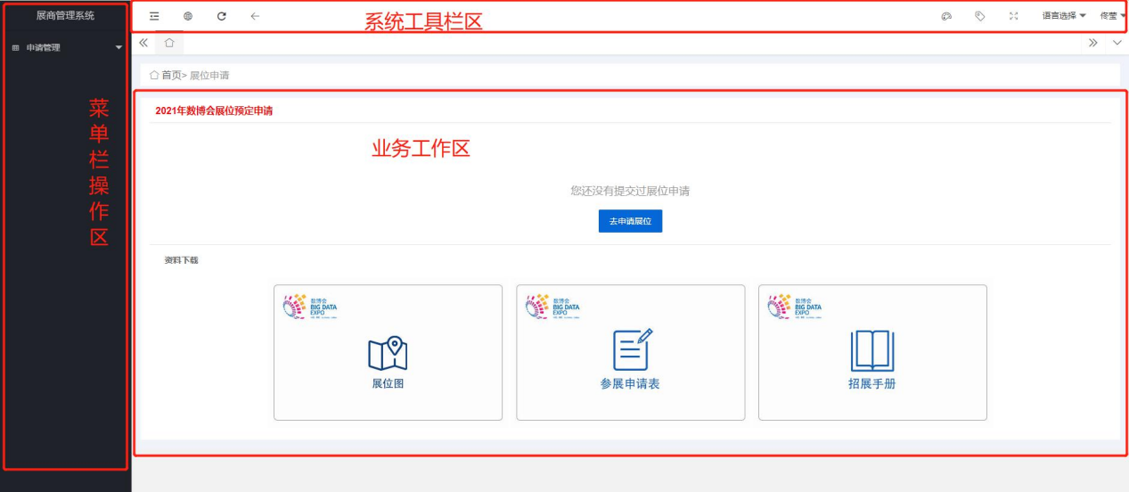Click the 资料下载 section label
The image size is (1129, 492).
tap(181, 260)
